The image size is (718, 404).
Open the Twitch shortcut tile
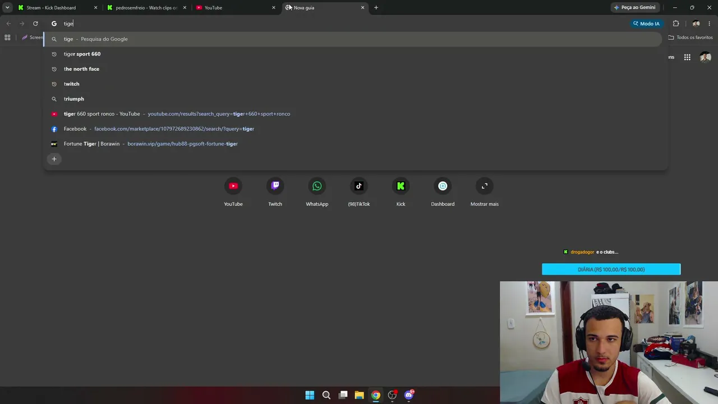coord(275,192)
